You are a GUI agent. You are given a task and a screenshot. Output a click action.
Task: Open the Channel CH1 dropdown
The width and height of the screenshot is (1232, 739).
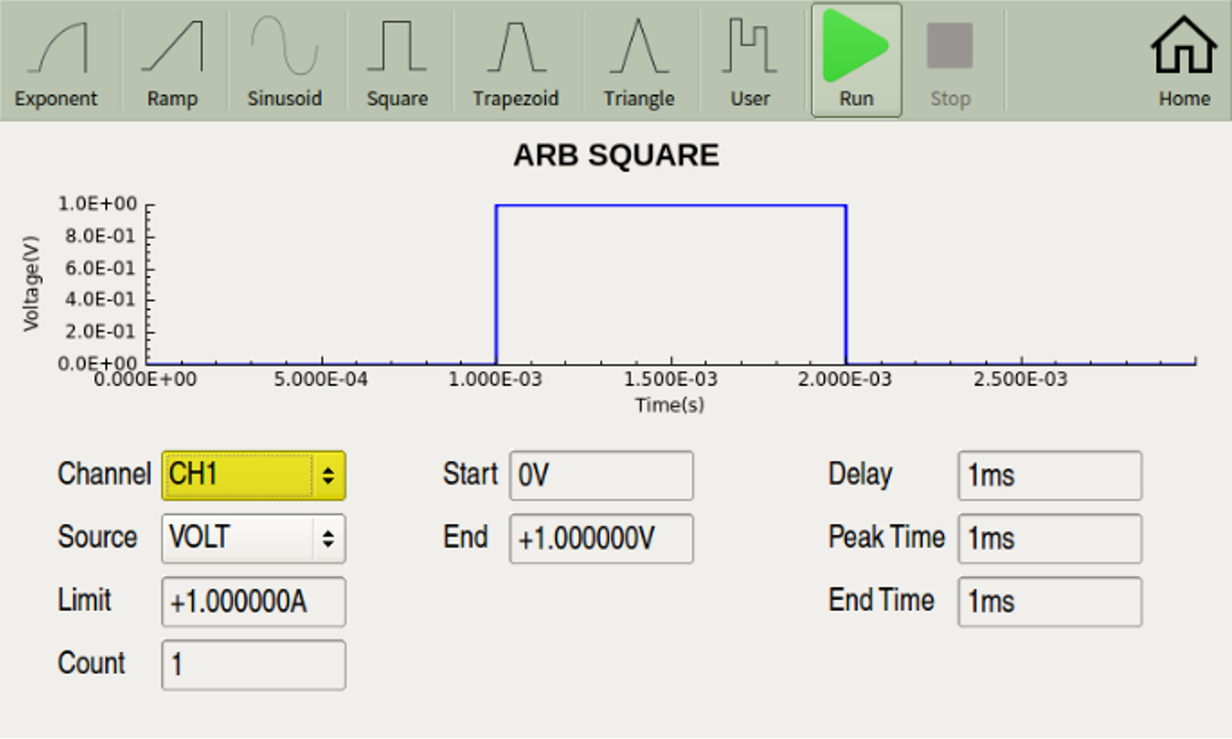(x=253, y=475)
